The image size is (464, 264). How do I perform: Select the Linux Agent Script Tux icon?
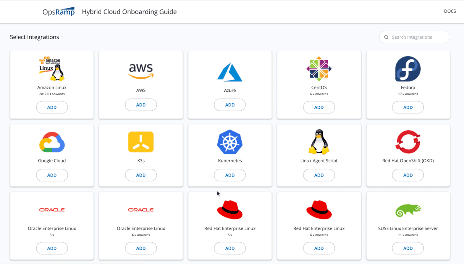(x=319, y=142)
